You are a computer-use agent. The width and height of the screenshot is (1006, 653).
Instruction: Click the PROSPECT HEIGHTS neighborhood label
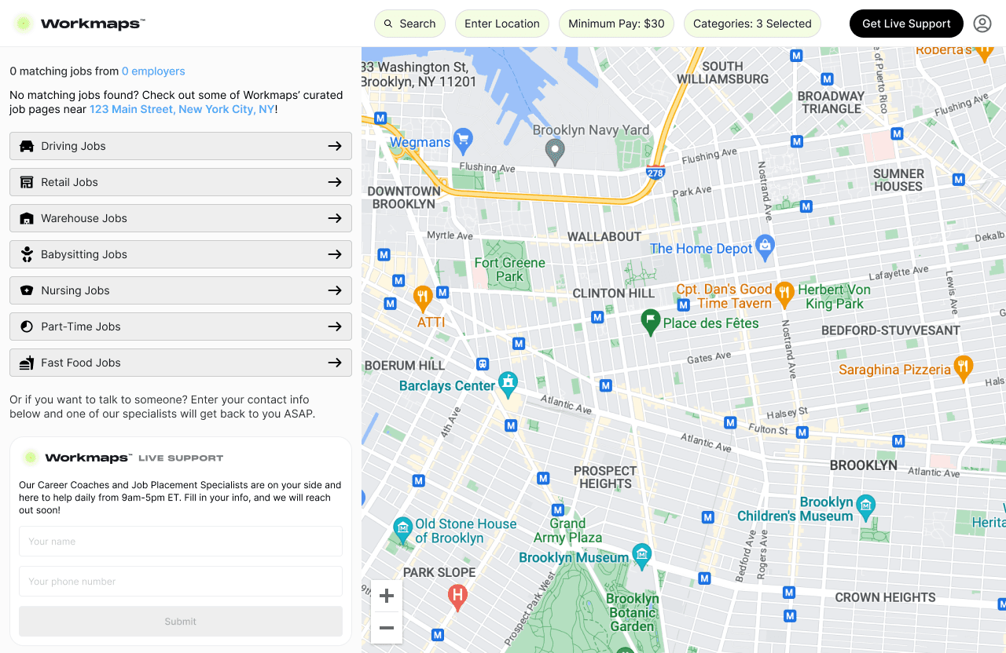(x=605, y=477)
